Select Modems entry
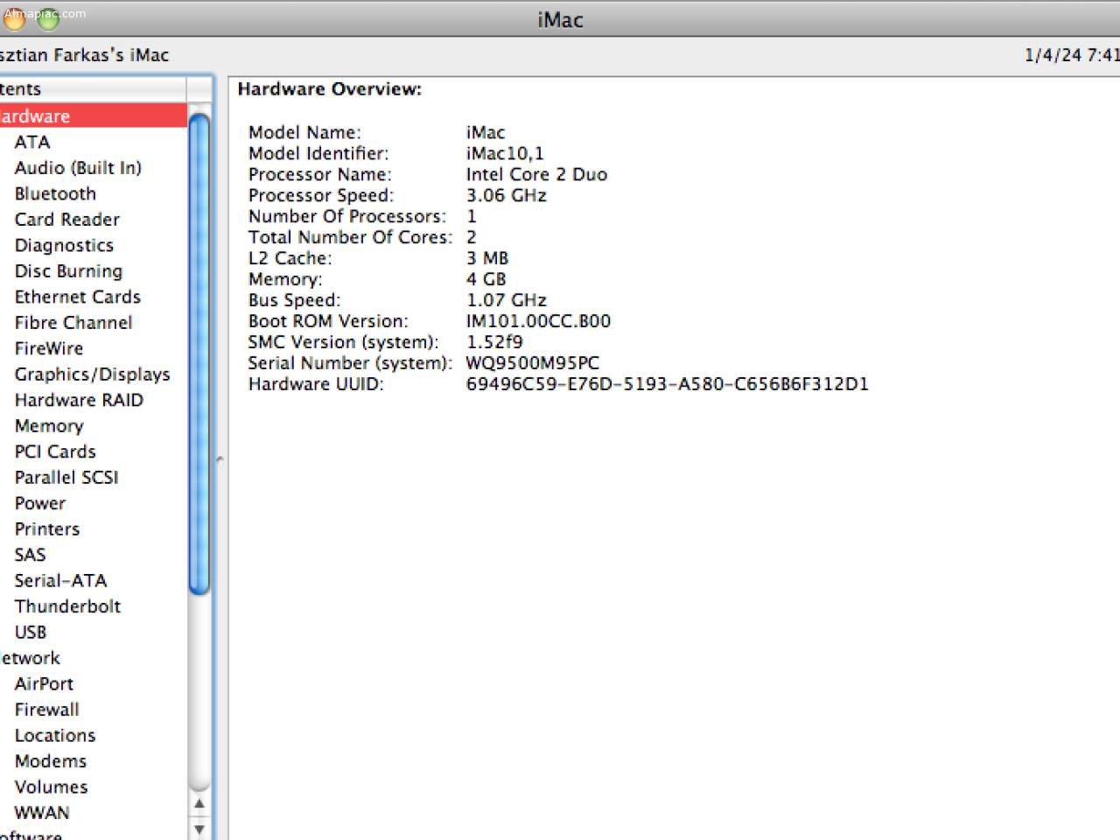 (51, 761)
